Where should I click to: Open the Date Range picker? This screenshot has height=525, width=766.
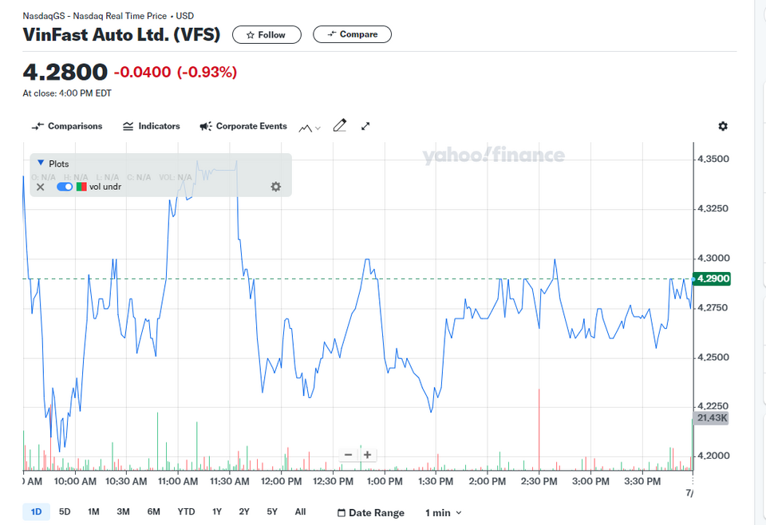(x=371, y=513)
